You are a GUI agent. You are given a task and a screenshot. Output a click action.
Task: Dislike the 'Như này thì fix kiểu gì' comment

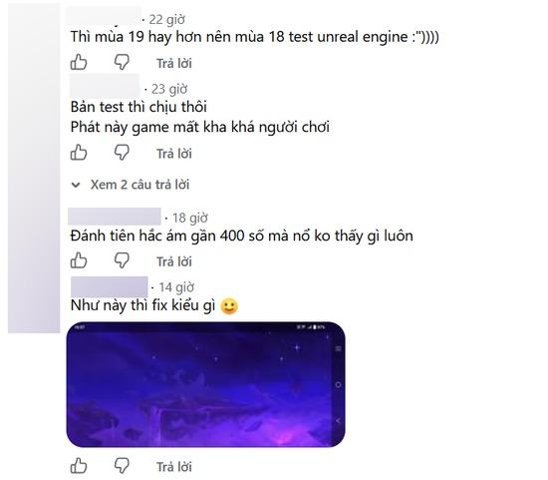point(122,466)
